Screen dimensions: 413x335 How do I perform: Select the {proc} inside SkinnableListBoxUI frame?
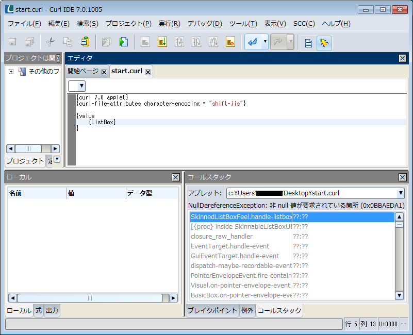(x=292, y=227)
